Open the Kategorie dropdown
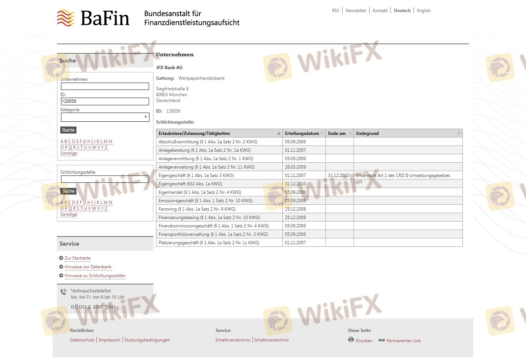Screen dimensions: 526x359 click(105, 117)
